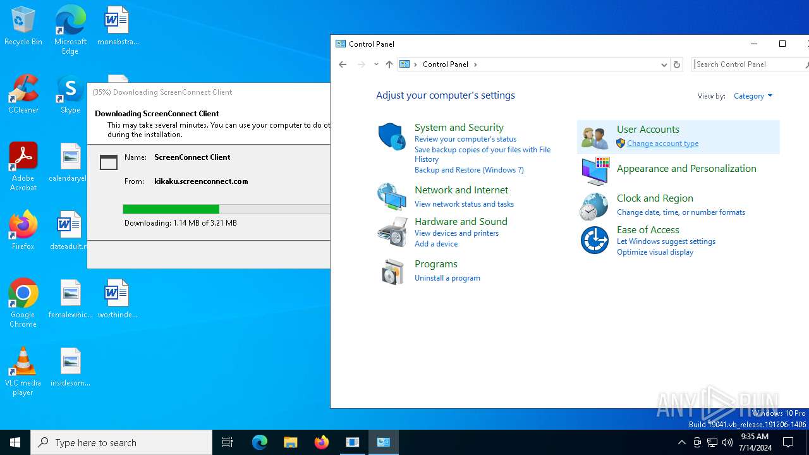809x455 pixels.
Task: Select the CCleaner desktop icon
Action: point(23,94)
